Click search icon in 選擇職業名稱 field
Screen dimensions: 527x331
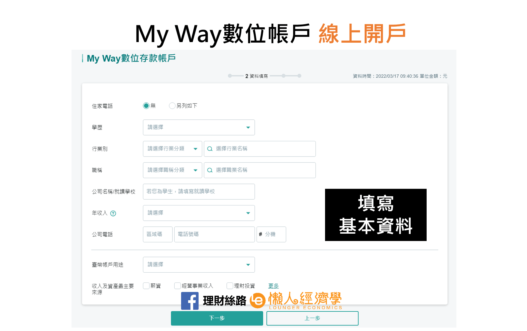[x=210, y=170]
